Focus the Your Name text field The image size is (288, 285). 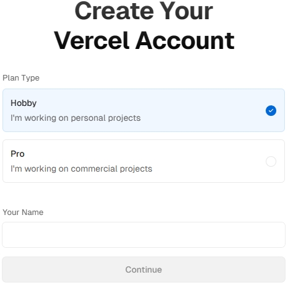pyautogui.click(x=144, y=235)
